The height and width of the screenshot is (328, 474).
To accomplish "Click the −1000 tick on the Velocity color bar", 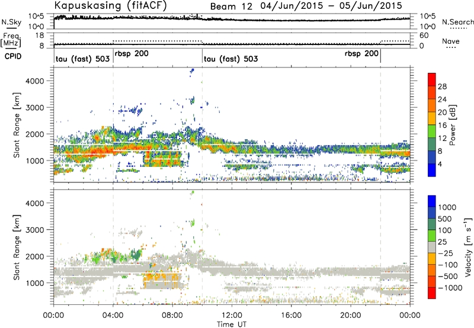I will pyautogui.click(x=450, y=288).
